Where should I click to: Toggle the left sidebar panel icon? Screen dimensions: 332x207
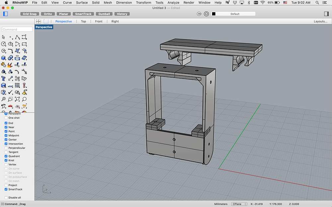click(x=6, y=14)
